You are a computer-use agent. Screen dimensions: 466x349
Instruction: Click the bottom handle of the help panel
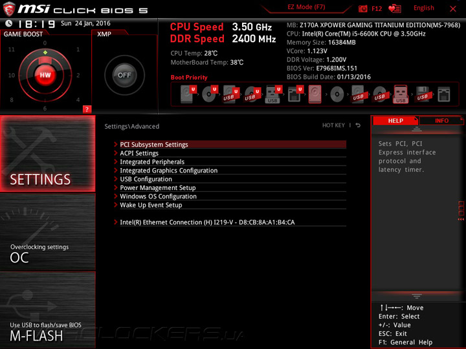pos(417,296)
